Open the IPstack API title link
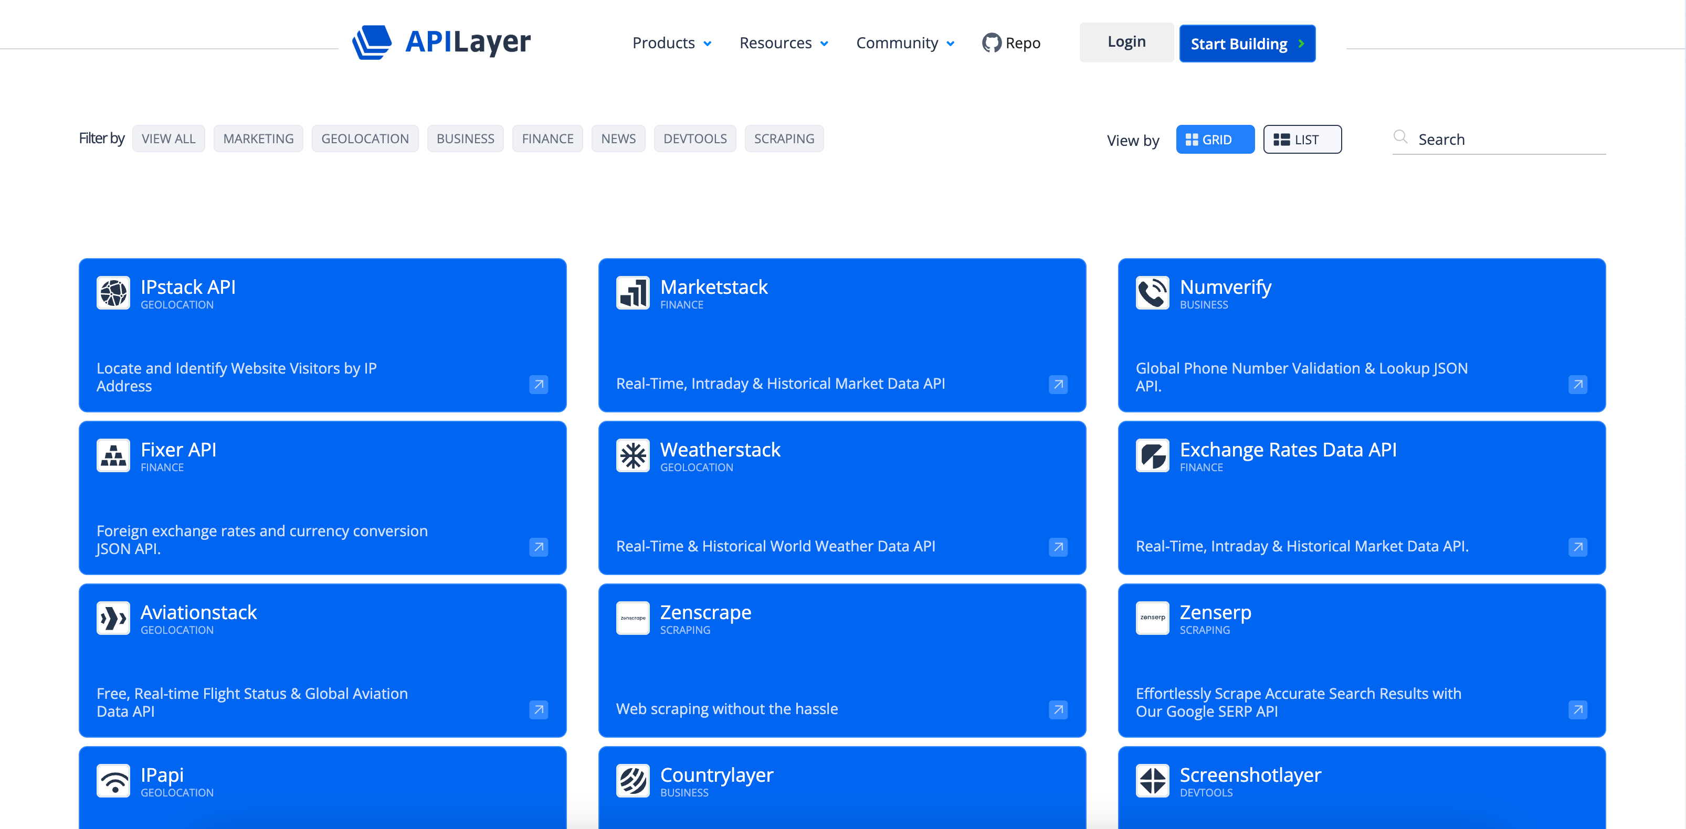The image size is (1686, 829). (188, 286)
